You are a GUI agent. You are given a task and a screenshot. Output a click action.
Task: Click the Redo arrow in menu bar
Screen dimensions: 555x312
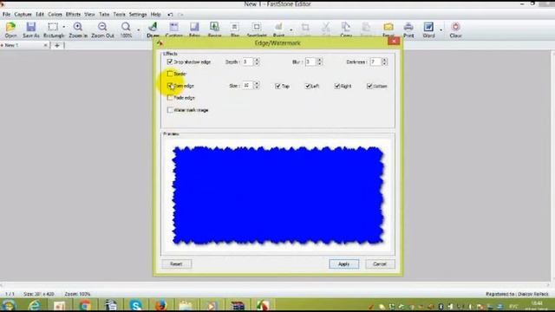[x=180, y=15]
